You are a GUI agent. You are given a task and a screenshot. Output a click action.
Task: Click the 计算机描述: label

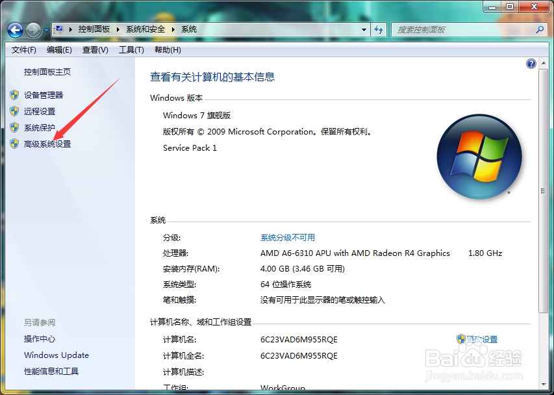tap(183, 372)
